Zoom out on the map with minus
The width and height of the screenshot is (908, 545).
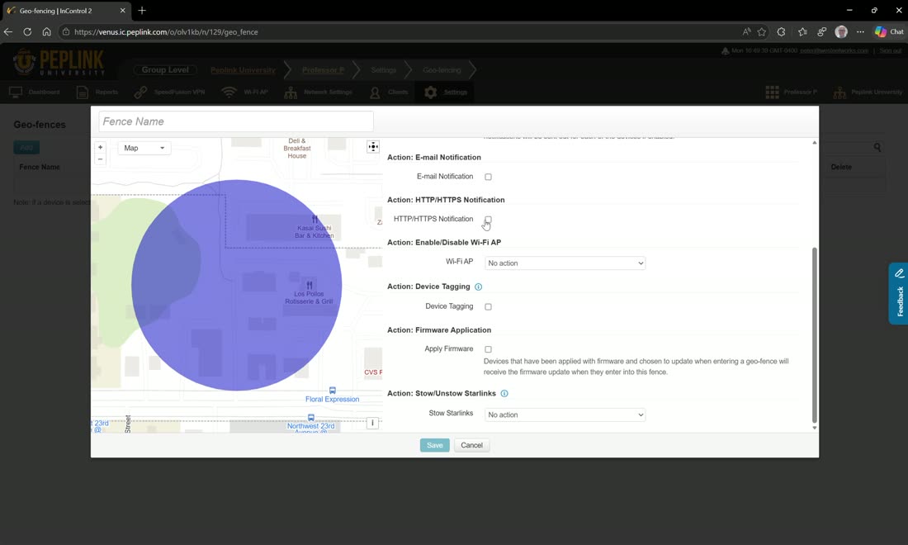pyautogui.click(x=100, y=159)
